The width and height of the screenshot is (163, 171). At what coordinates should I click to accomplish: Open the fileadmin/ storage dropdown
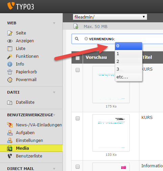tap(110, 17)
